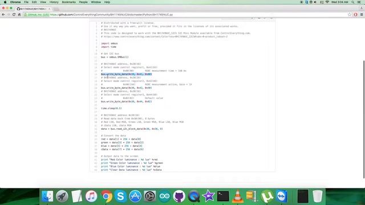Screen dimensions: 365x205
Task: Open the Apple menu
Action: click(x=5, y=2)
